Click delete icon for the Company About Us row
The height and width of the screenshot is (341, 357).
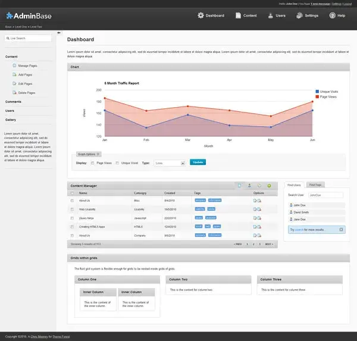coord(259,235)
